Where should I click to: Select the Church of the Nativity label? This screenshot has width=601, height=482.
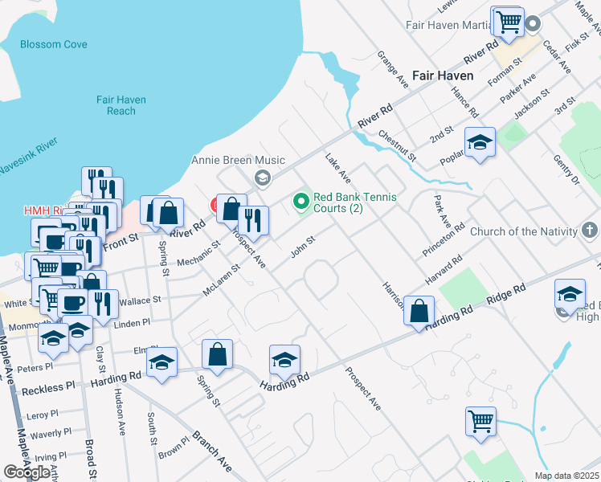coord(524,232)
